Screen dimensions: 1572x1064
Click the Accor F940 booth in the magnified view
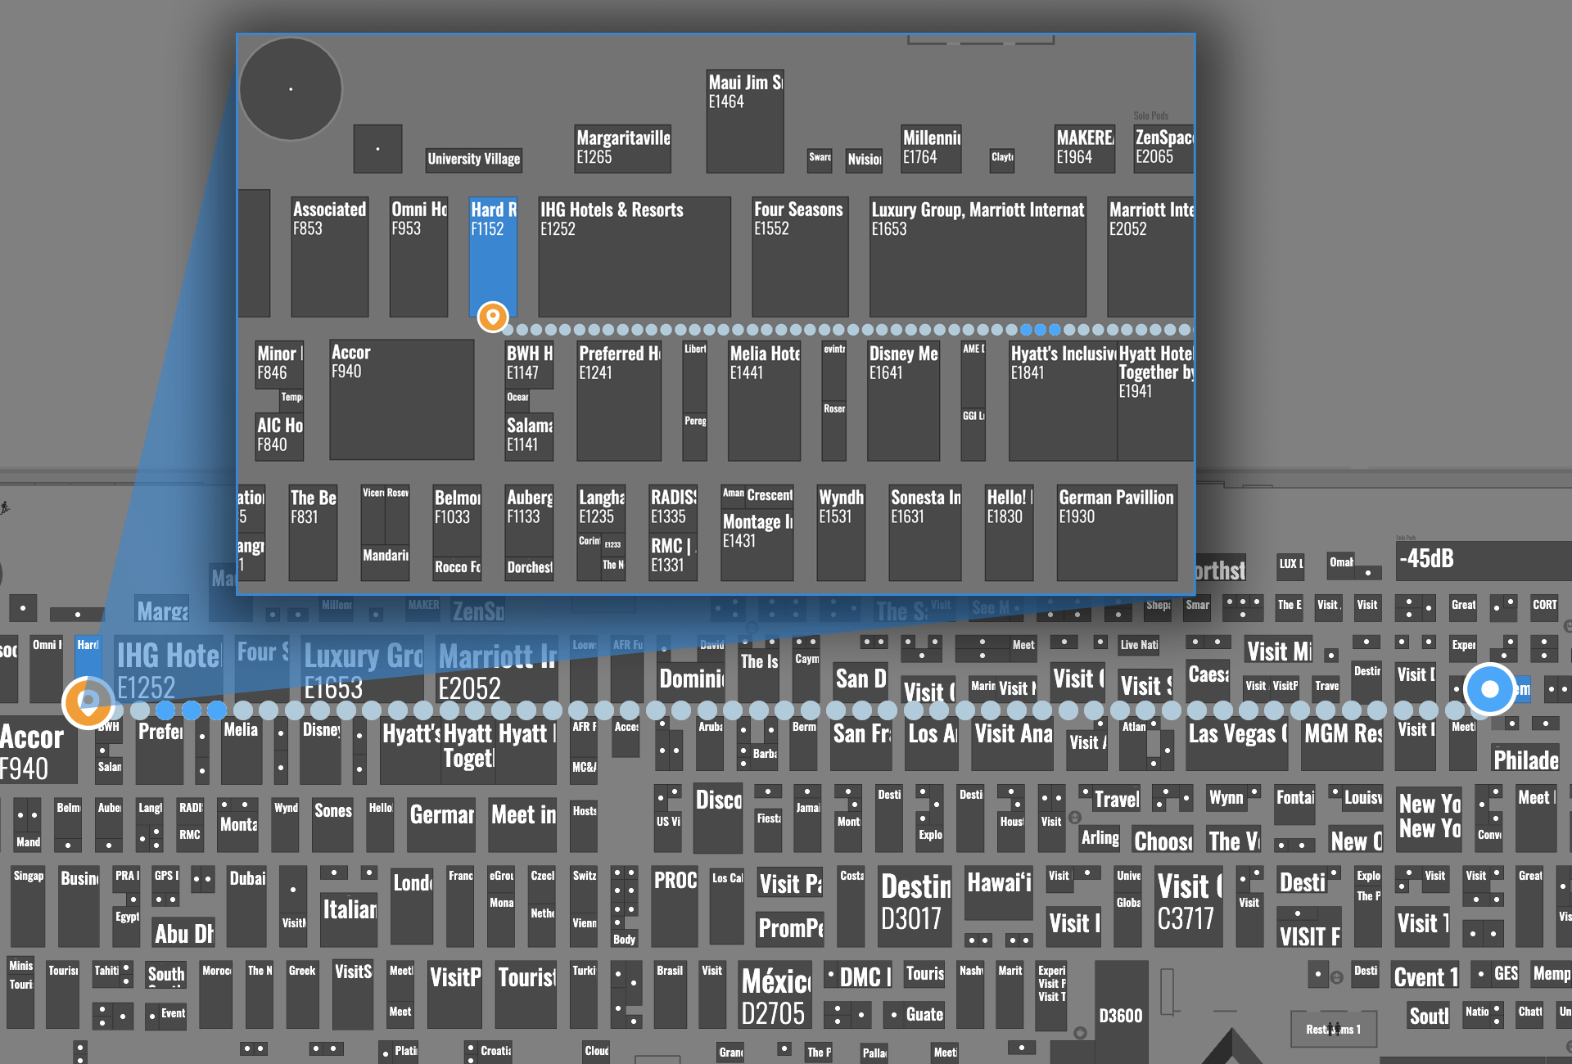pos(401,399)
